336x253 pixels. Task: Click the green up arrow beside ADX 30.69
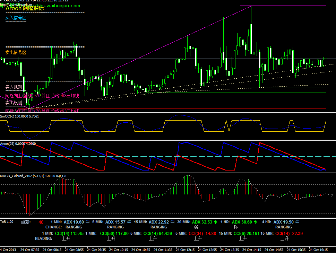(255, 222)
